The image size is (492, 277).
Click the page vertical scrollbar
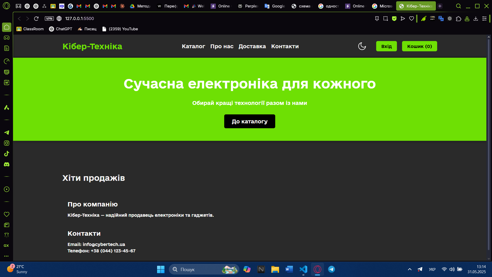coord(489,144)
